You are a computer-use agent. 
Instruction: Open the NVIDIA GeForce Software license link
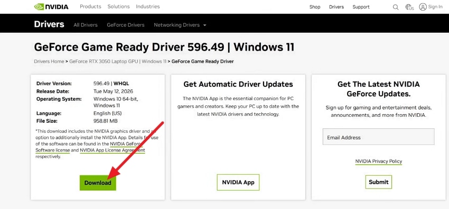coord(89,147)
